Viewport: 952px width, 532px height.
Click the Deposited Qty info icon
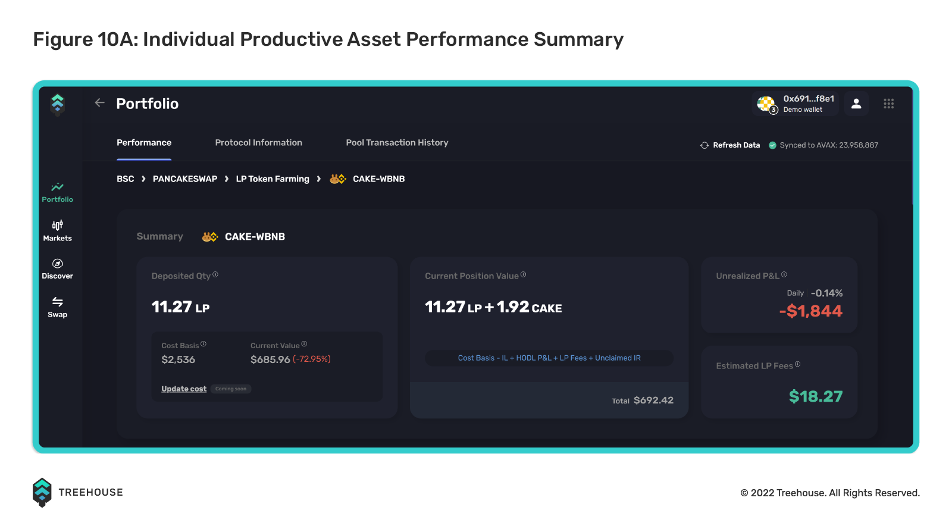tap(215, 274)
